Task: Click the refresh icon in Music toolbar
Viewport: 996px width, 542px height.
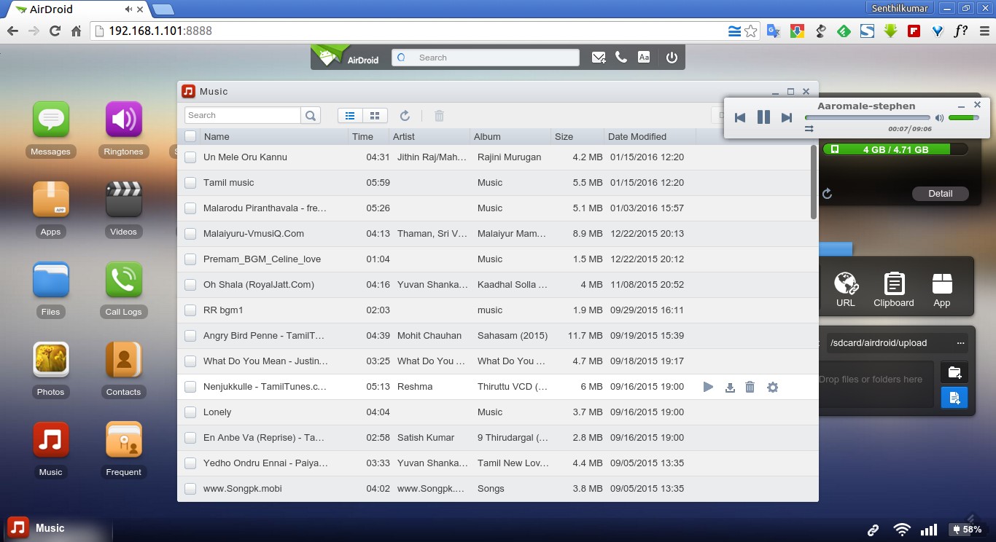Action: [405, 115]
